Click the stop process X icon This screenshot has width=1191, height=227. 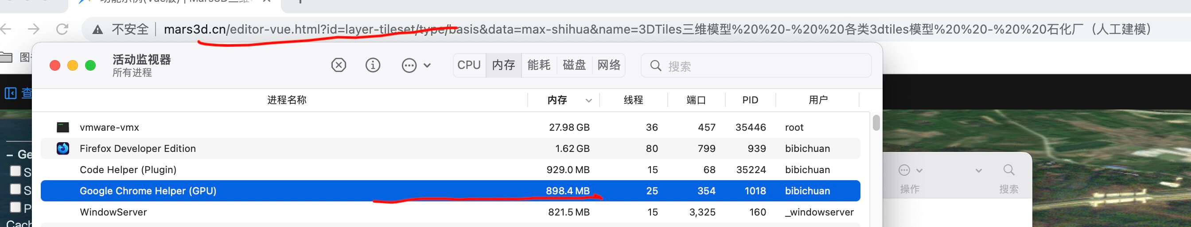pos(339,65)
